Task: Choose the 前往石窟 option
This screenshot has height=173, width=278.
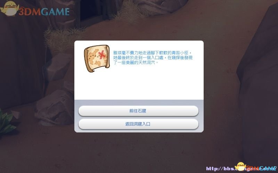Action: point(138,111)
